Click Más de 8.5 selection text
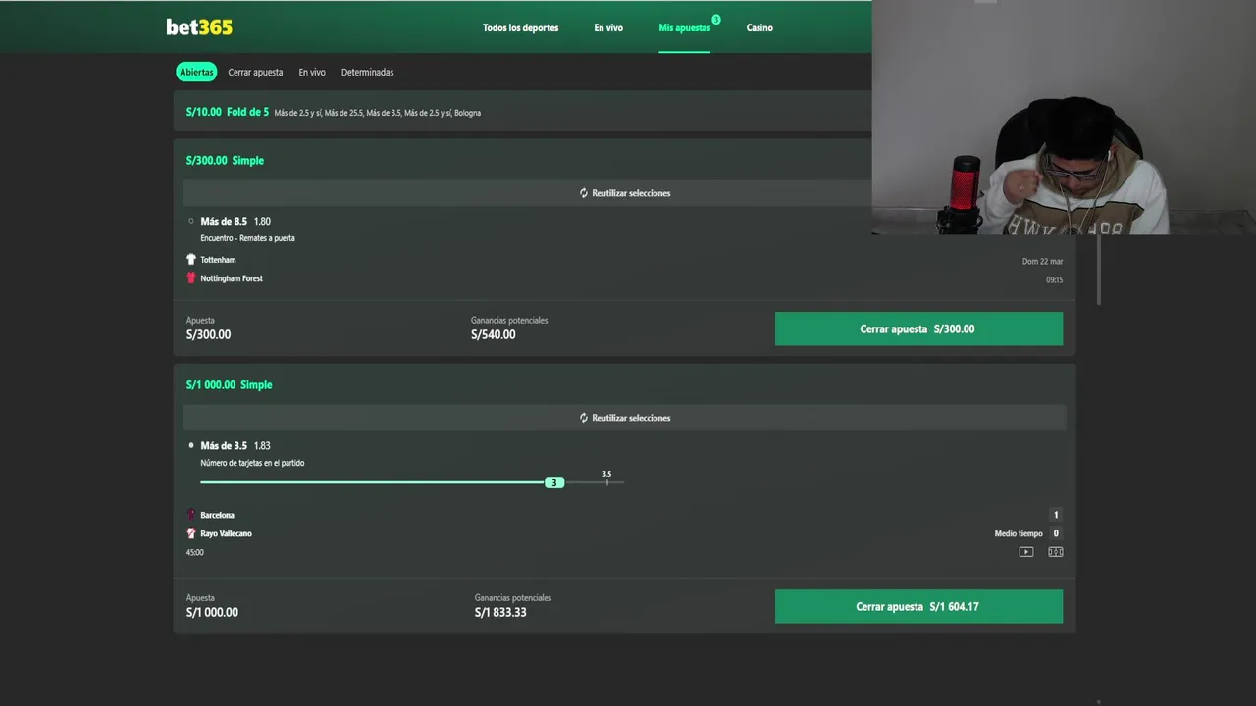 (224, 222)
